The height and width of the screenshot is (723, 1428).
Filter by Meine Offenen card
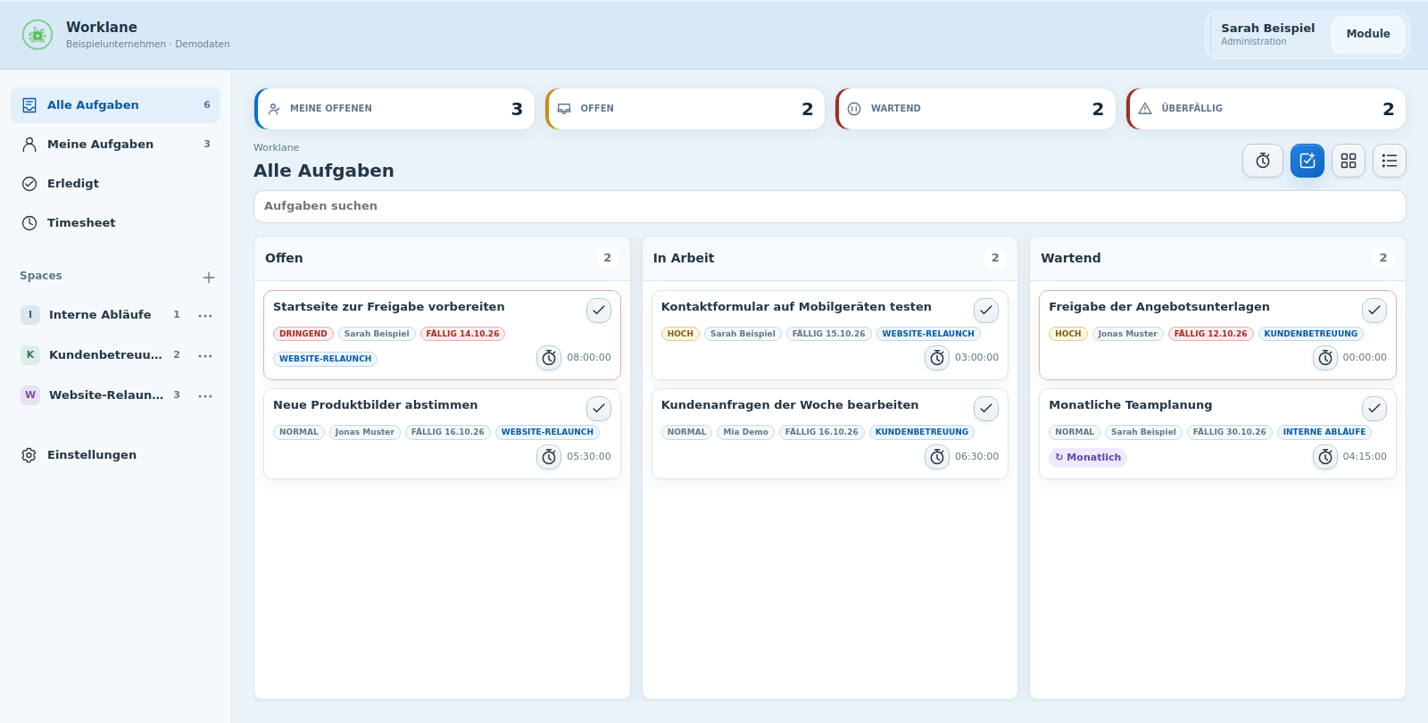pyautogui.click(x=394, y=109)
